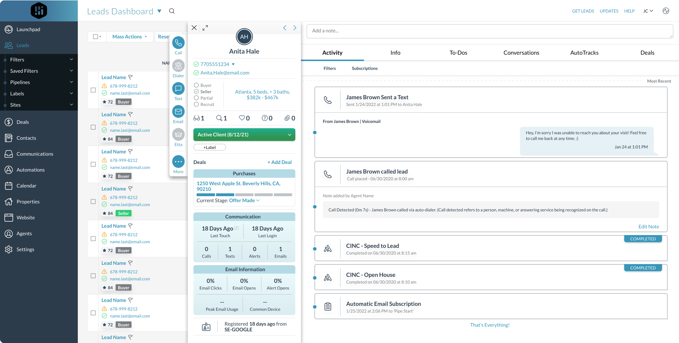Select the Seller radio option
This screenshot has width=679, height=343.
196,91
